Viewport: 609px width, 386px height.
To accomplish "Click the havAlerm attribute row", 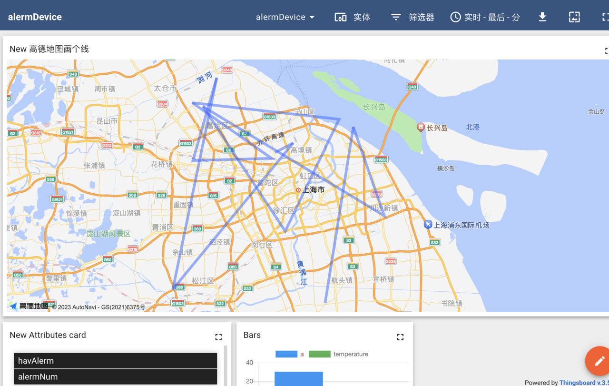I will tap(115, 361).
